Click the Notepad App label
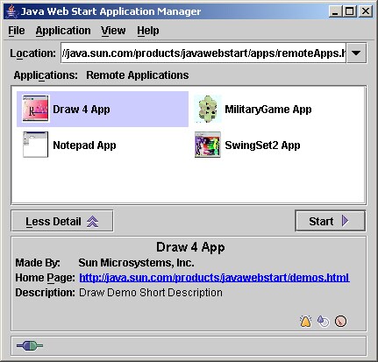Viewport: 378px width, 362px height. point(84,146)
